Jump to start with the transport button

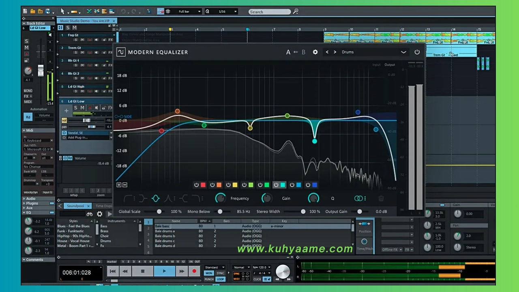tap(113, 271)
